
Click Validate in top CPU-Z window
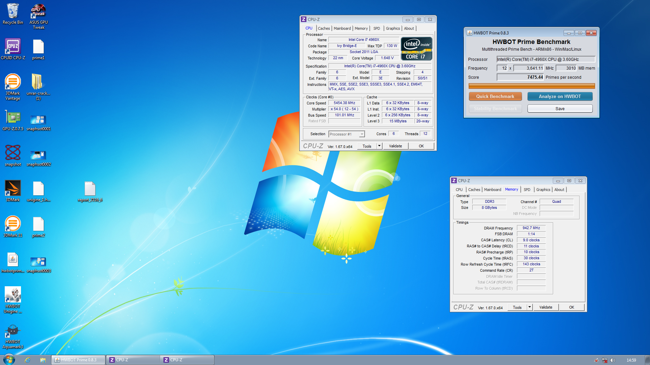pyautogui.click(x=395, y=146)
